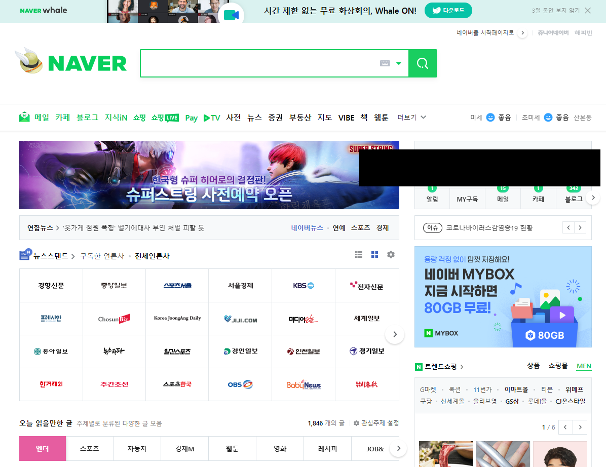Open newsstand settings gear
Screen dimensions: 606x467
click(x=391, y=255)
